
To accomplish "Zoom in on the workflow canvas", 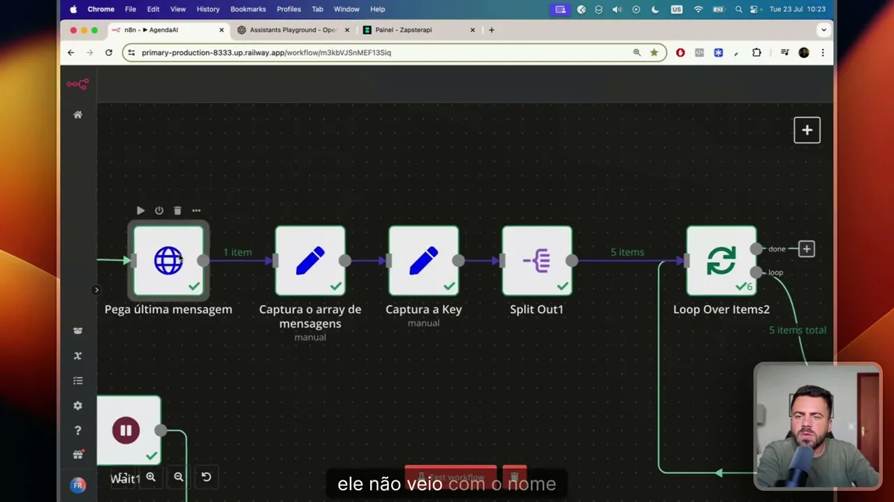I will [x=150, y=477].
